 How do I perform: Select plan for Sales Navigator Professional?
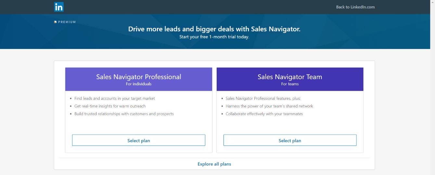(x=139, y=140)
